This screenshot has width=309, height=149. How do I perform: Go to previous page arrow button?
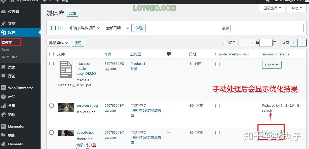(x=251, y=43)
